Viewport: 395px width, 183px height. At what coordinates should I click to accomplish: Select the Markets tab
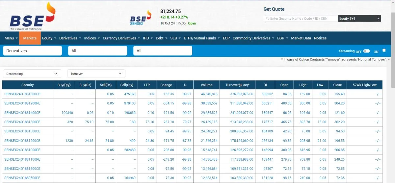pos(30,38)
